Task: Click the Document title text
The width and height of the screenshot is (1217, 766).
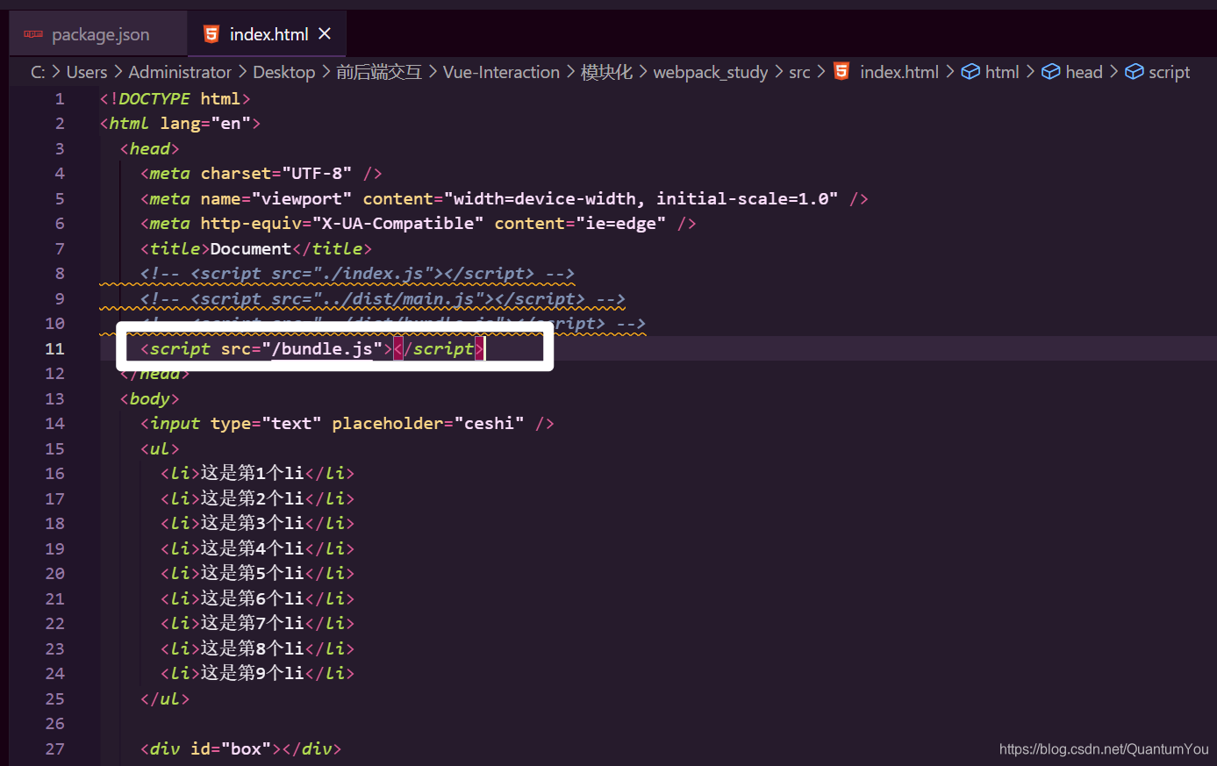Action: [x=250, y=248]
